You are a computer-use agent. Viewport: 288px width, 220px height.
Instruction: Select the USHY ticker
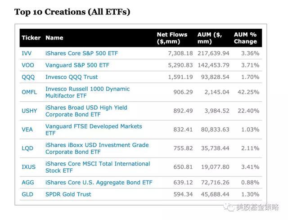coord(29,111)
